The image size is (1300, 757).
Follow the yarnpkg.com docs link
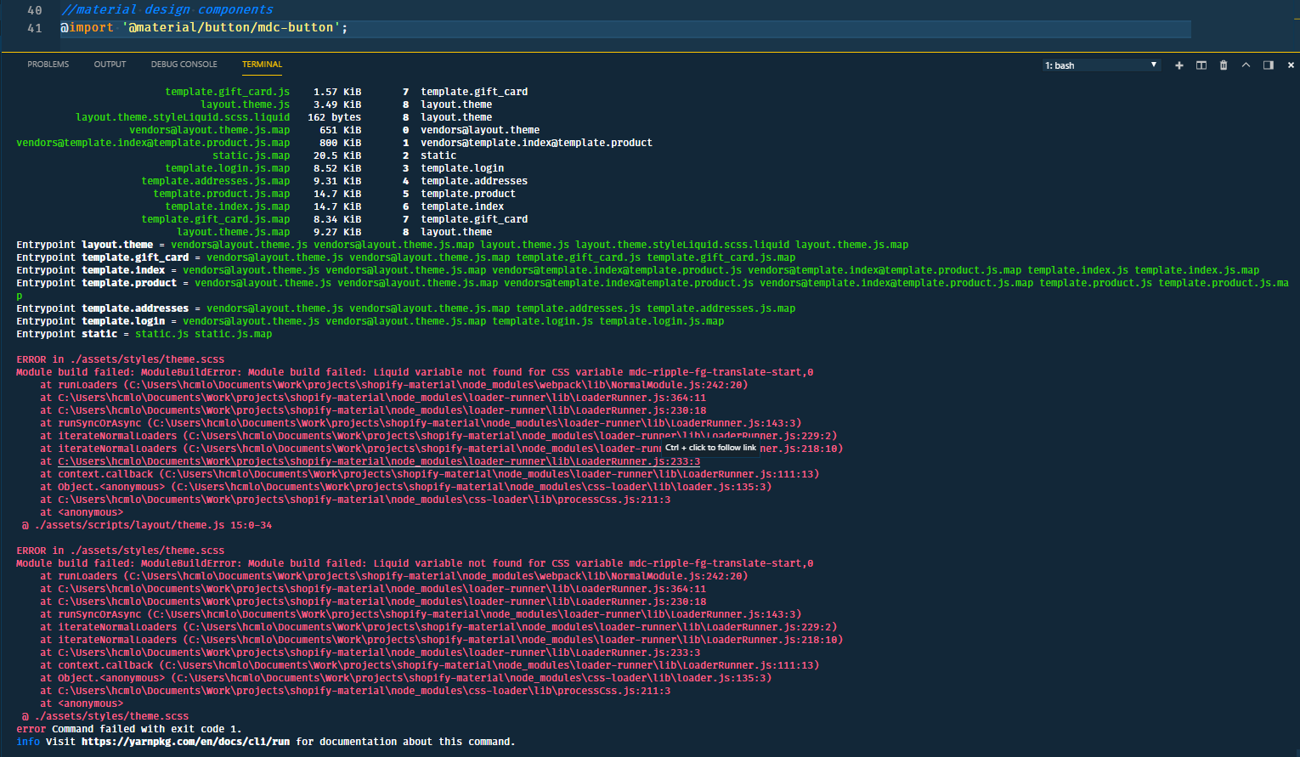point(185,742)
